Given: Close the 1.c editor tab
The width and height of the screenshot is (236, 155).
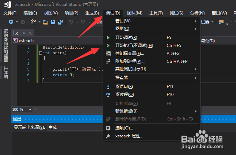Looking at the screenshot, I should tap(30, 33).
